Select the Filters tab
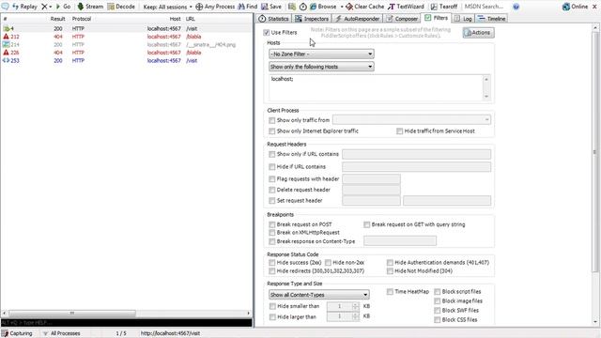Image resolution: width=601 pixels, height=338 pixels. (436, 18)
